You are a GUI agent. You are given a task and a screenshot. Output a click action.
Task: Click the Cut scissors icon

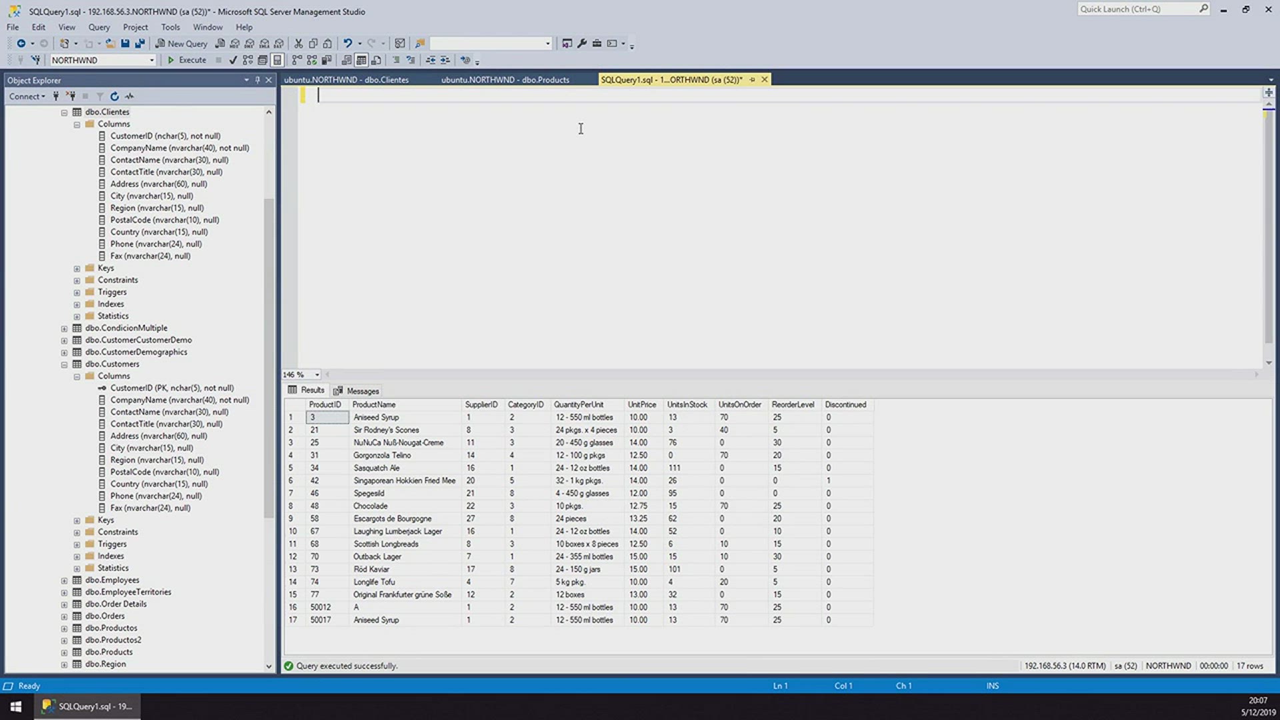pos(298,43)
